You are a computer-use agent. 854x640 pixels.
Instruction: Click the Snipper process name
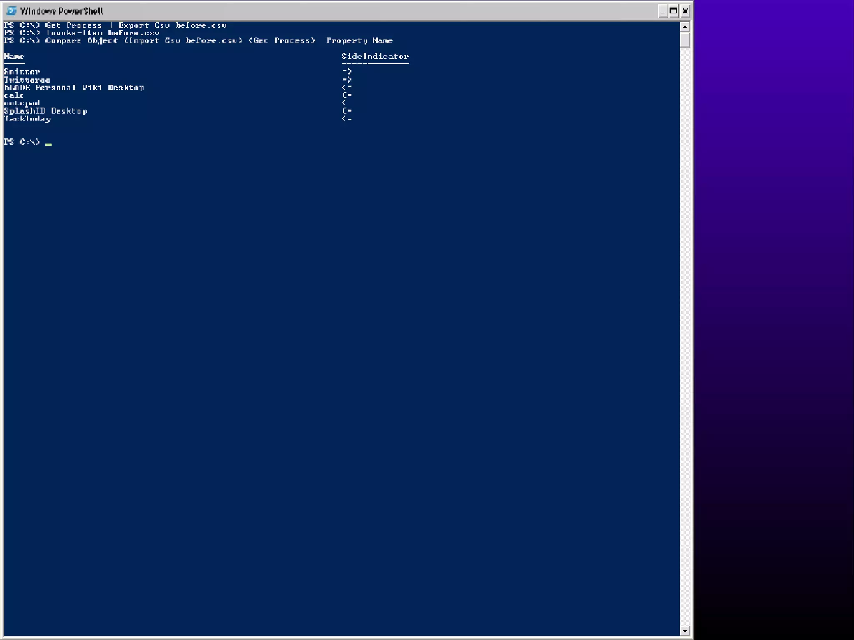(22, 72)
